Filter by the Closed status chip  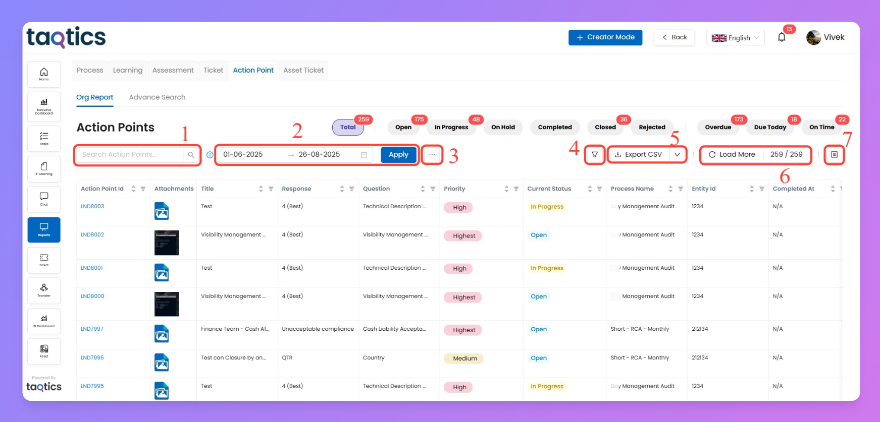point(605,127)
